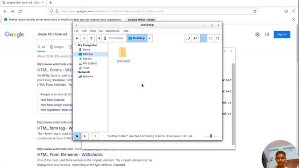Go forward in Firefox browser
Screen dimensions: 299x168
[x=13, y=11]
